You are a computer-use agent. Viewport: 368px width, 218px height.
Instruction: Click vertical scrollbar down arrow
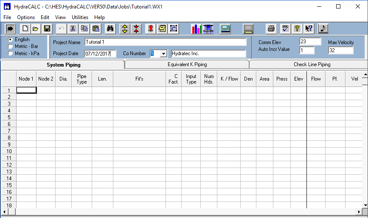tap(365, 205)
